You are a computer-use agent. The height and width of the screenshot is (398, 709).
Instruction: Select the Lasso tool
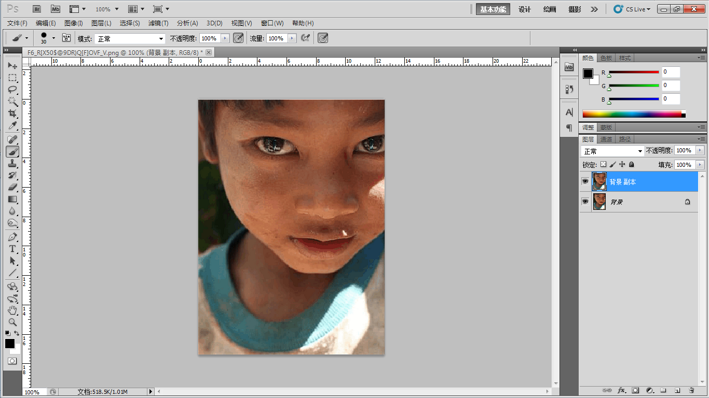[x=12, y=89]
